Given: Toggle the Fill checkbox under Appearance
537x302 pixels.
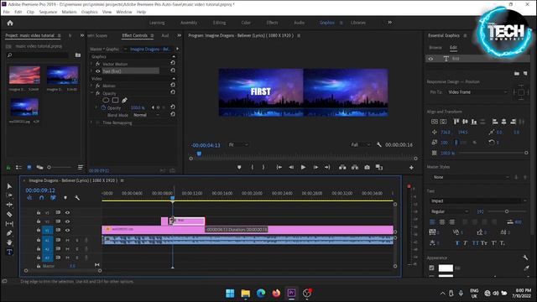Looking at the screenshot, I should 431,268.
